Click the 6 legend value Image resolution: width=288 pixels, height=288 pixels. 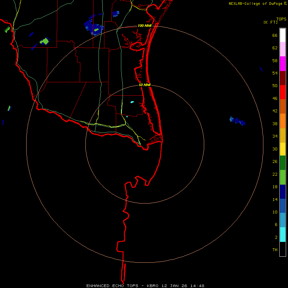[276, 225]
